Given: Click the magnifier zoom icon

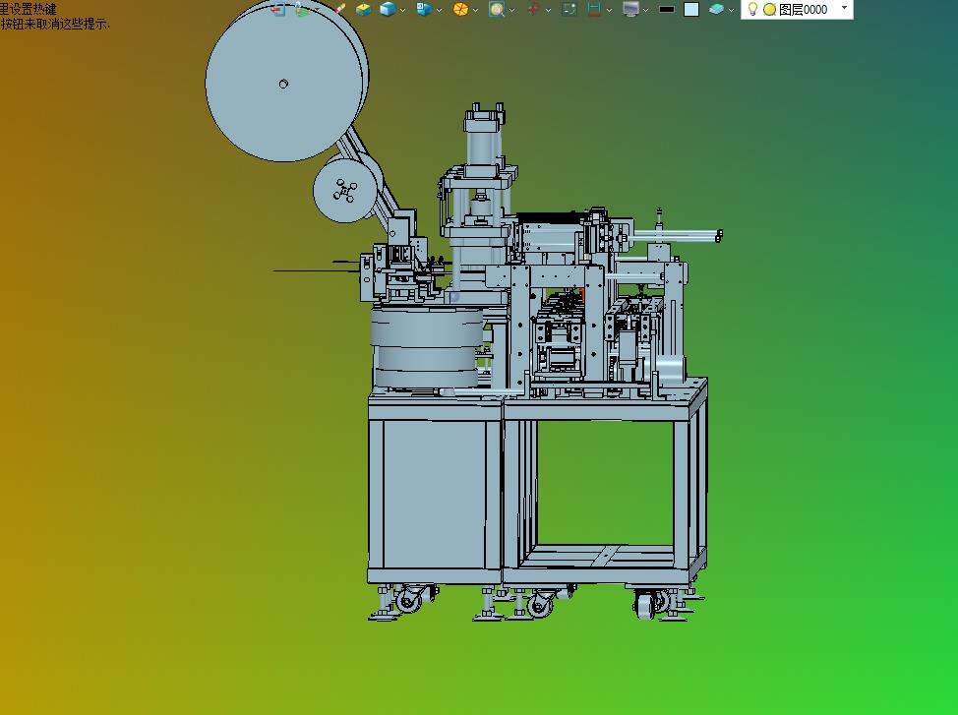Looking at the screenshot, I should coord(497,9).
